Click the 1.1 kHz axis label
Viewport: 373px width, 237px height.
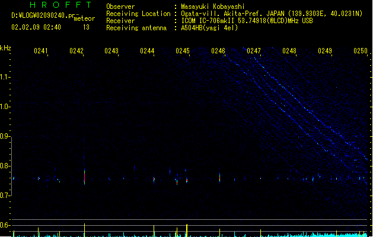click(x=5, y=77)
